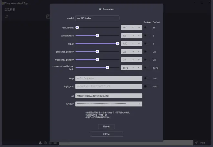
Task: Enable the presence_penalty toggle
Action: pos(147,52)
